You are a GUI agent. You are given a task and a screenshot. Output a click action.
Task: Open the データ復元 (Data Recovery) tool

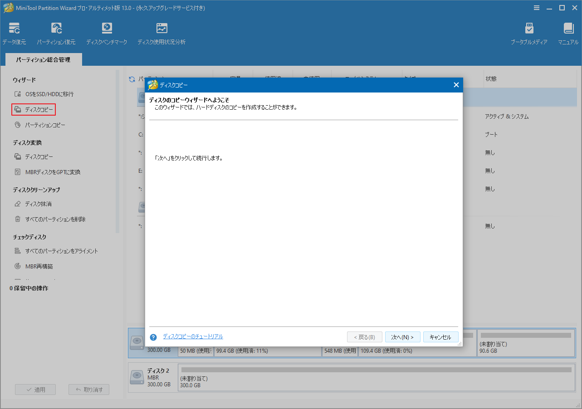click(x=14, y=32)
